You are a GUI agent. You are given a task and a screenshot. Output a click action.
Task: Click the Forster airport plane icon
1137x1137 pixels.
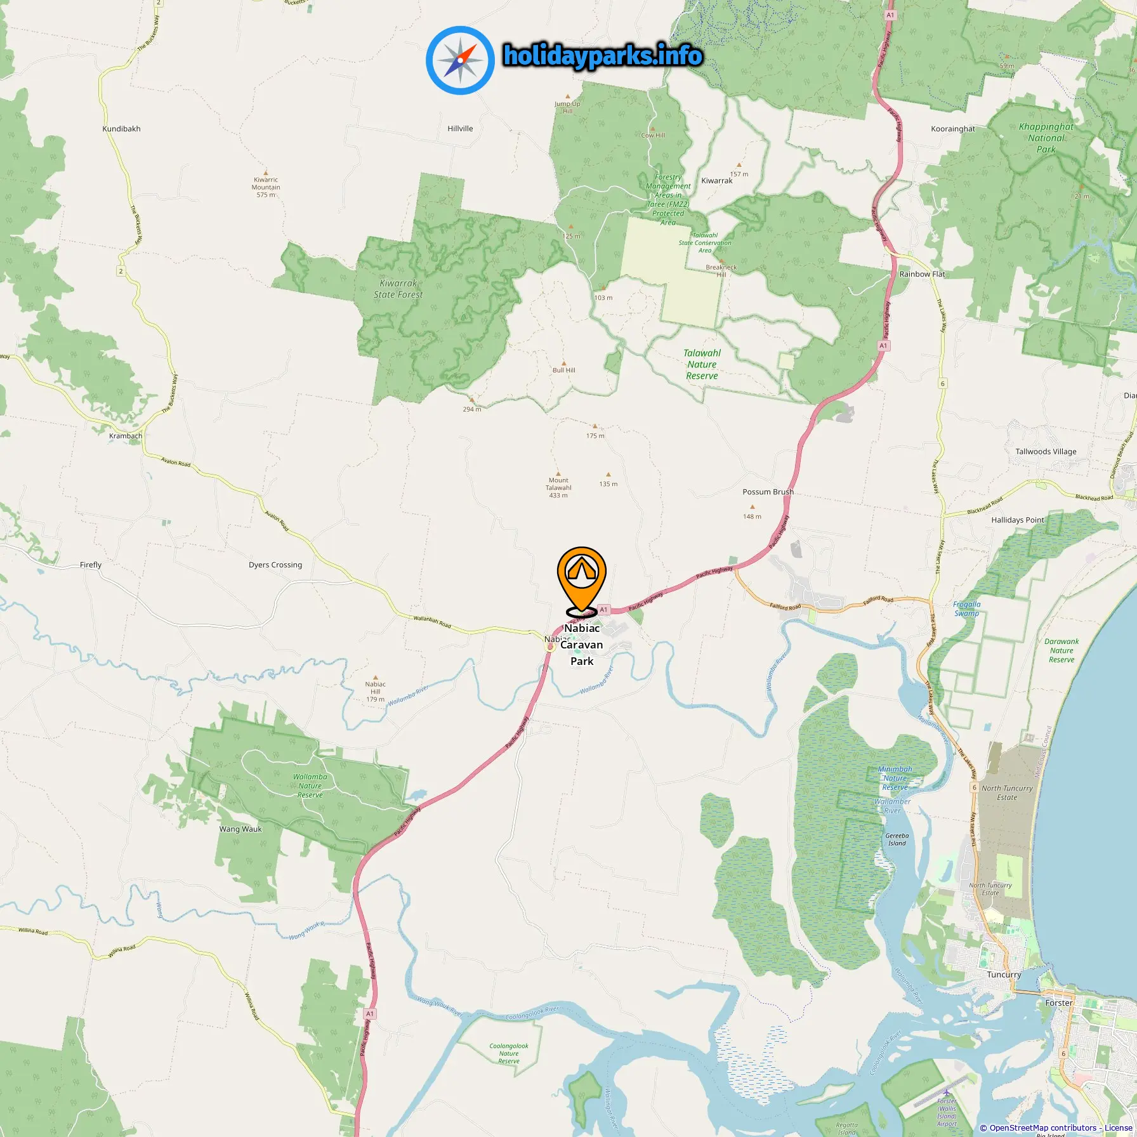point(946,1092)
